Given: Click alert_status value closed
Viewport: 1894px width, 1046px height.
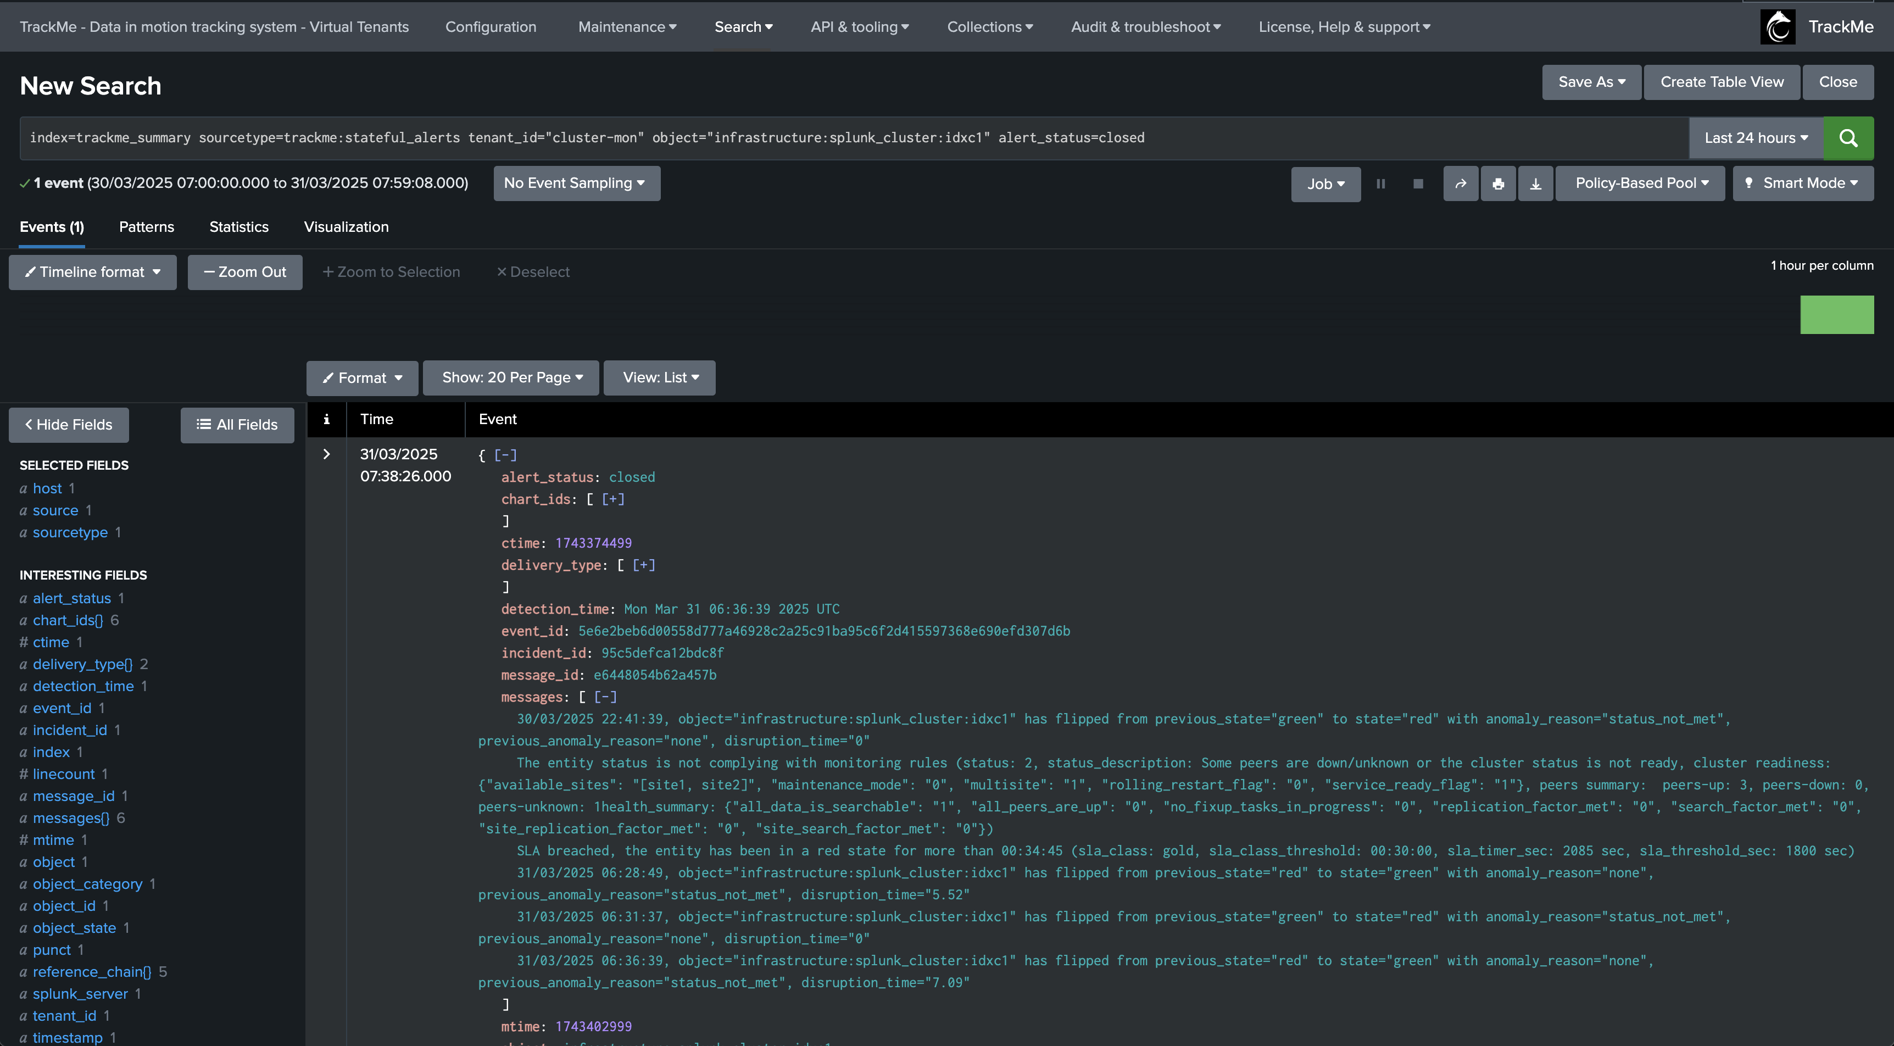Looking at the screenshot, I should coord(632,477).
